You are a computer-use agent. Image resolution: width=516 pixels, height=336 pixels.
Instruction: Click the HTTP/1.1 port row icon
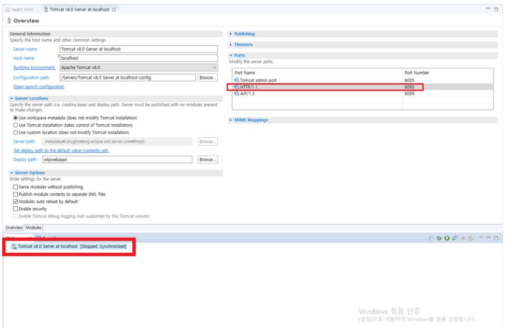(237, 87)
